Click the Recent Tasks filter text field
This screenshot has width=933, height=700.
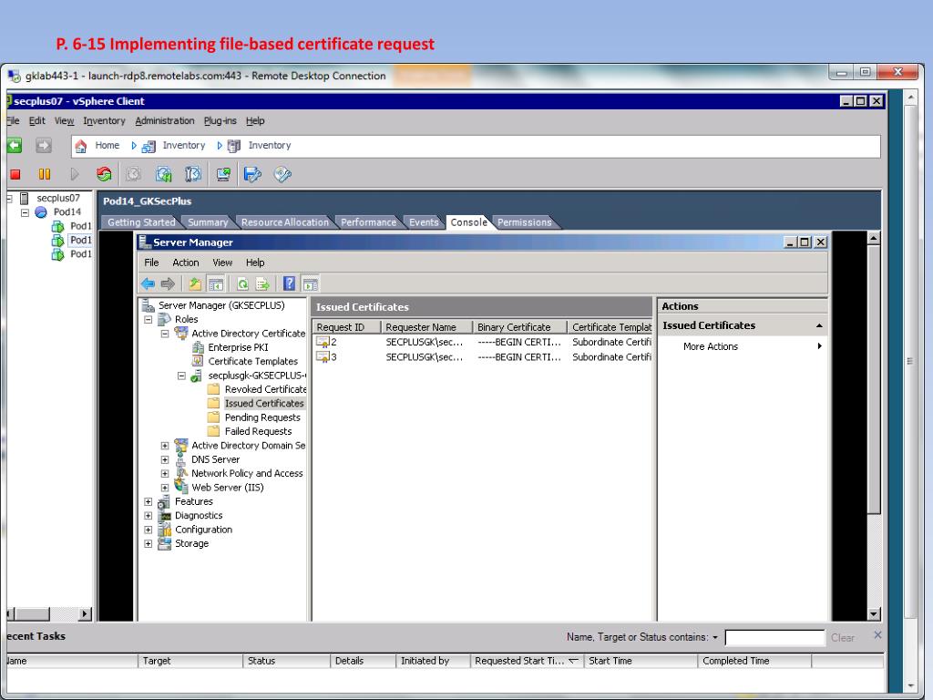tap(774, 637)
